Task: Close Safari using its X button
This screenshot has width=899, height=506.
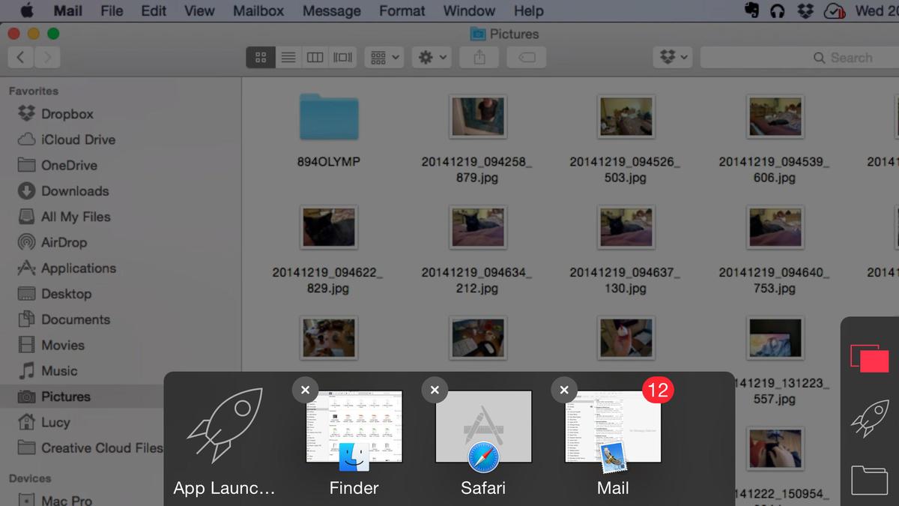Action: [x=435, y=390]
